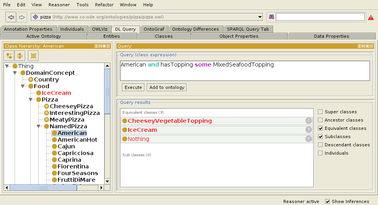The width and height of the screenshot is (378, 205).
Task: Click the Execute button
Action: [133, 87]
